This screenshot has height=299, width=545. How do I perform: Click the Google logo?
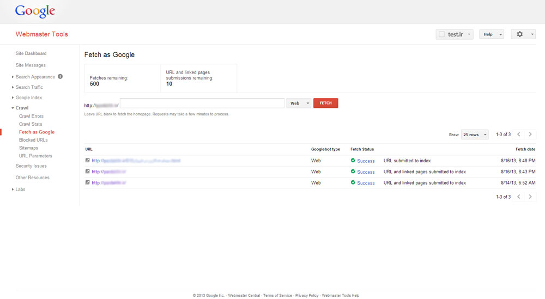35,11
